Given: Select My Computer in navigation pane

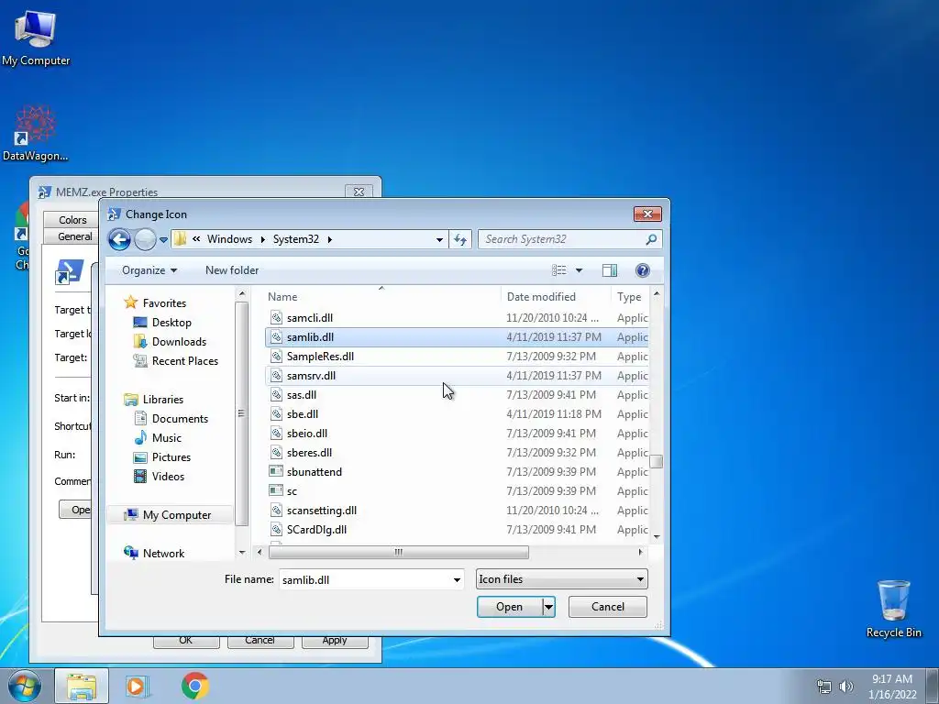Looking at the screenshot, I should tap(169, 515).
